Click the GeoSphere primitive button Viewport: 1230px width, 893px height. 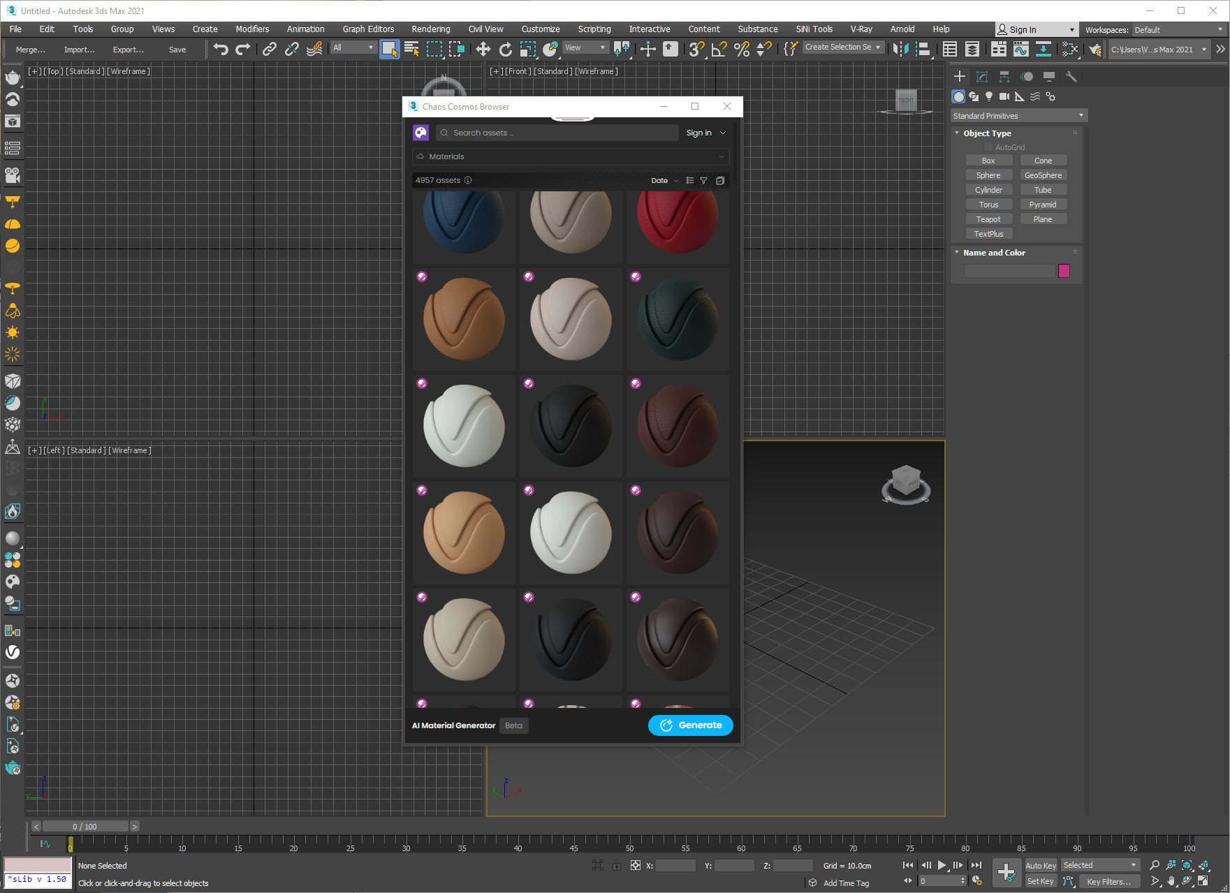pos(1043,175)
